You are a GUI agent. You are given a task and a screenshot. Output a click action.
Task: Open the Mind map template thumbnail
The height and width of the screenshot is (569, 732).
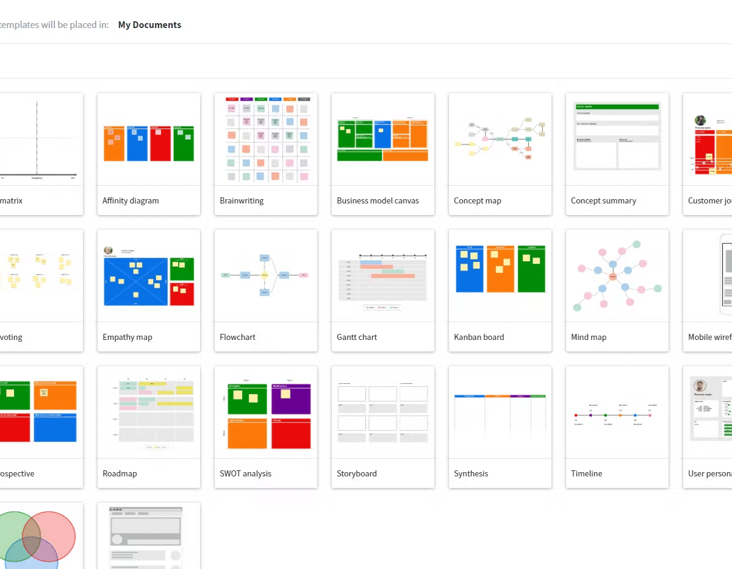[617, 276]
